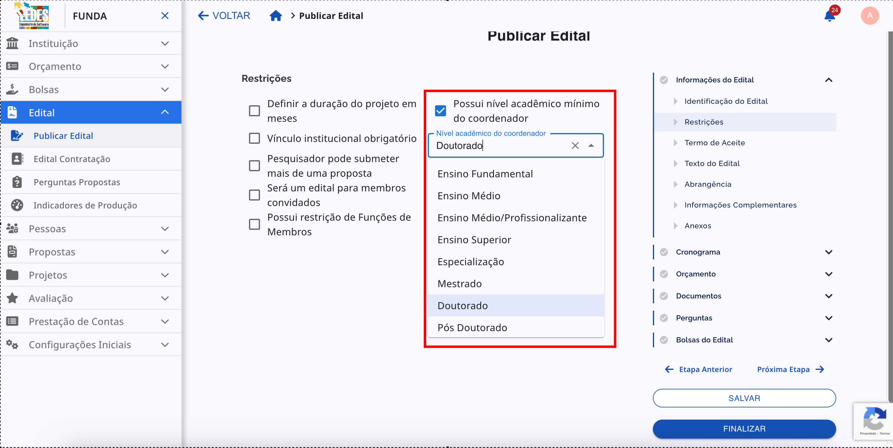Open the Restrições navigation item

point(703,122)
